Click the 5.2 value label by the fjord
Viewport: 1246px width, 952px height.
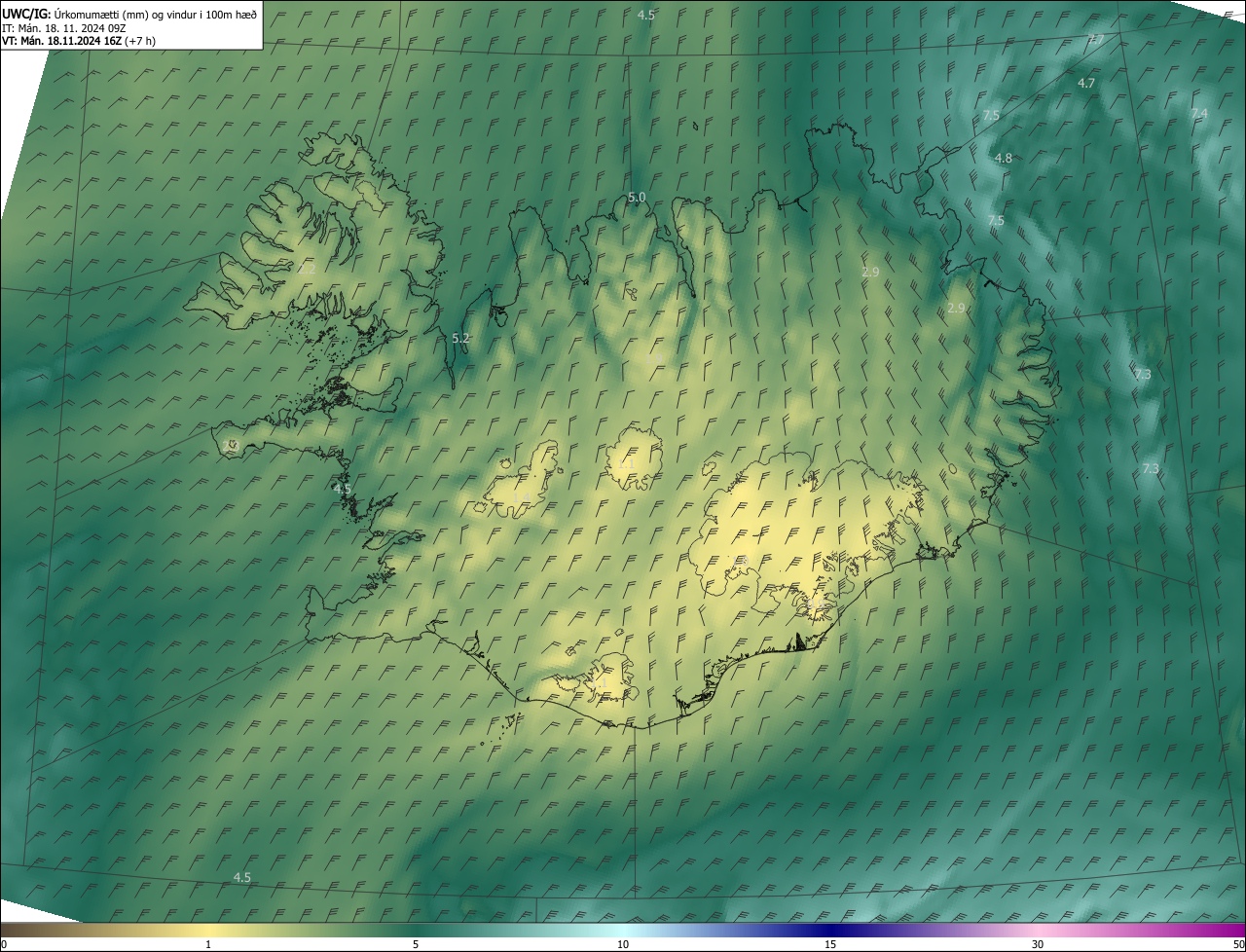point(461,338)
